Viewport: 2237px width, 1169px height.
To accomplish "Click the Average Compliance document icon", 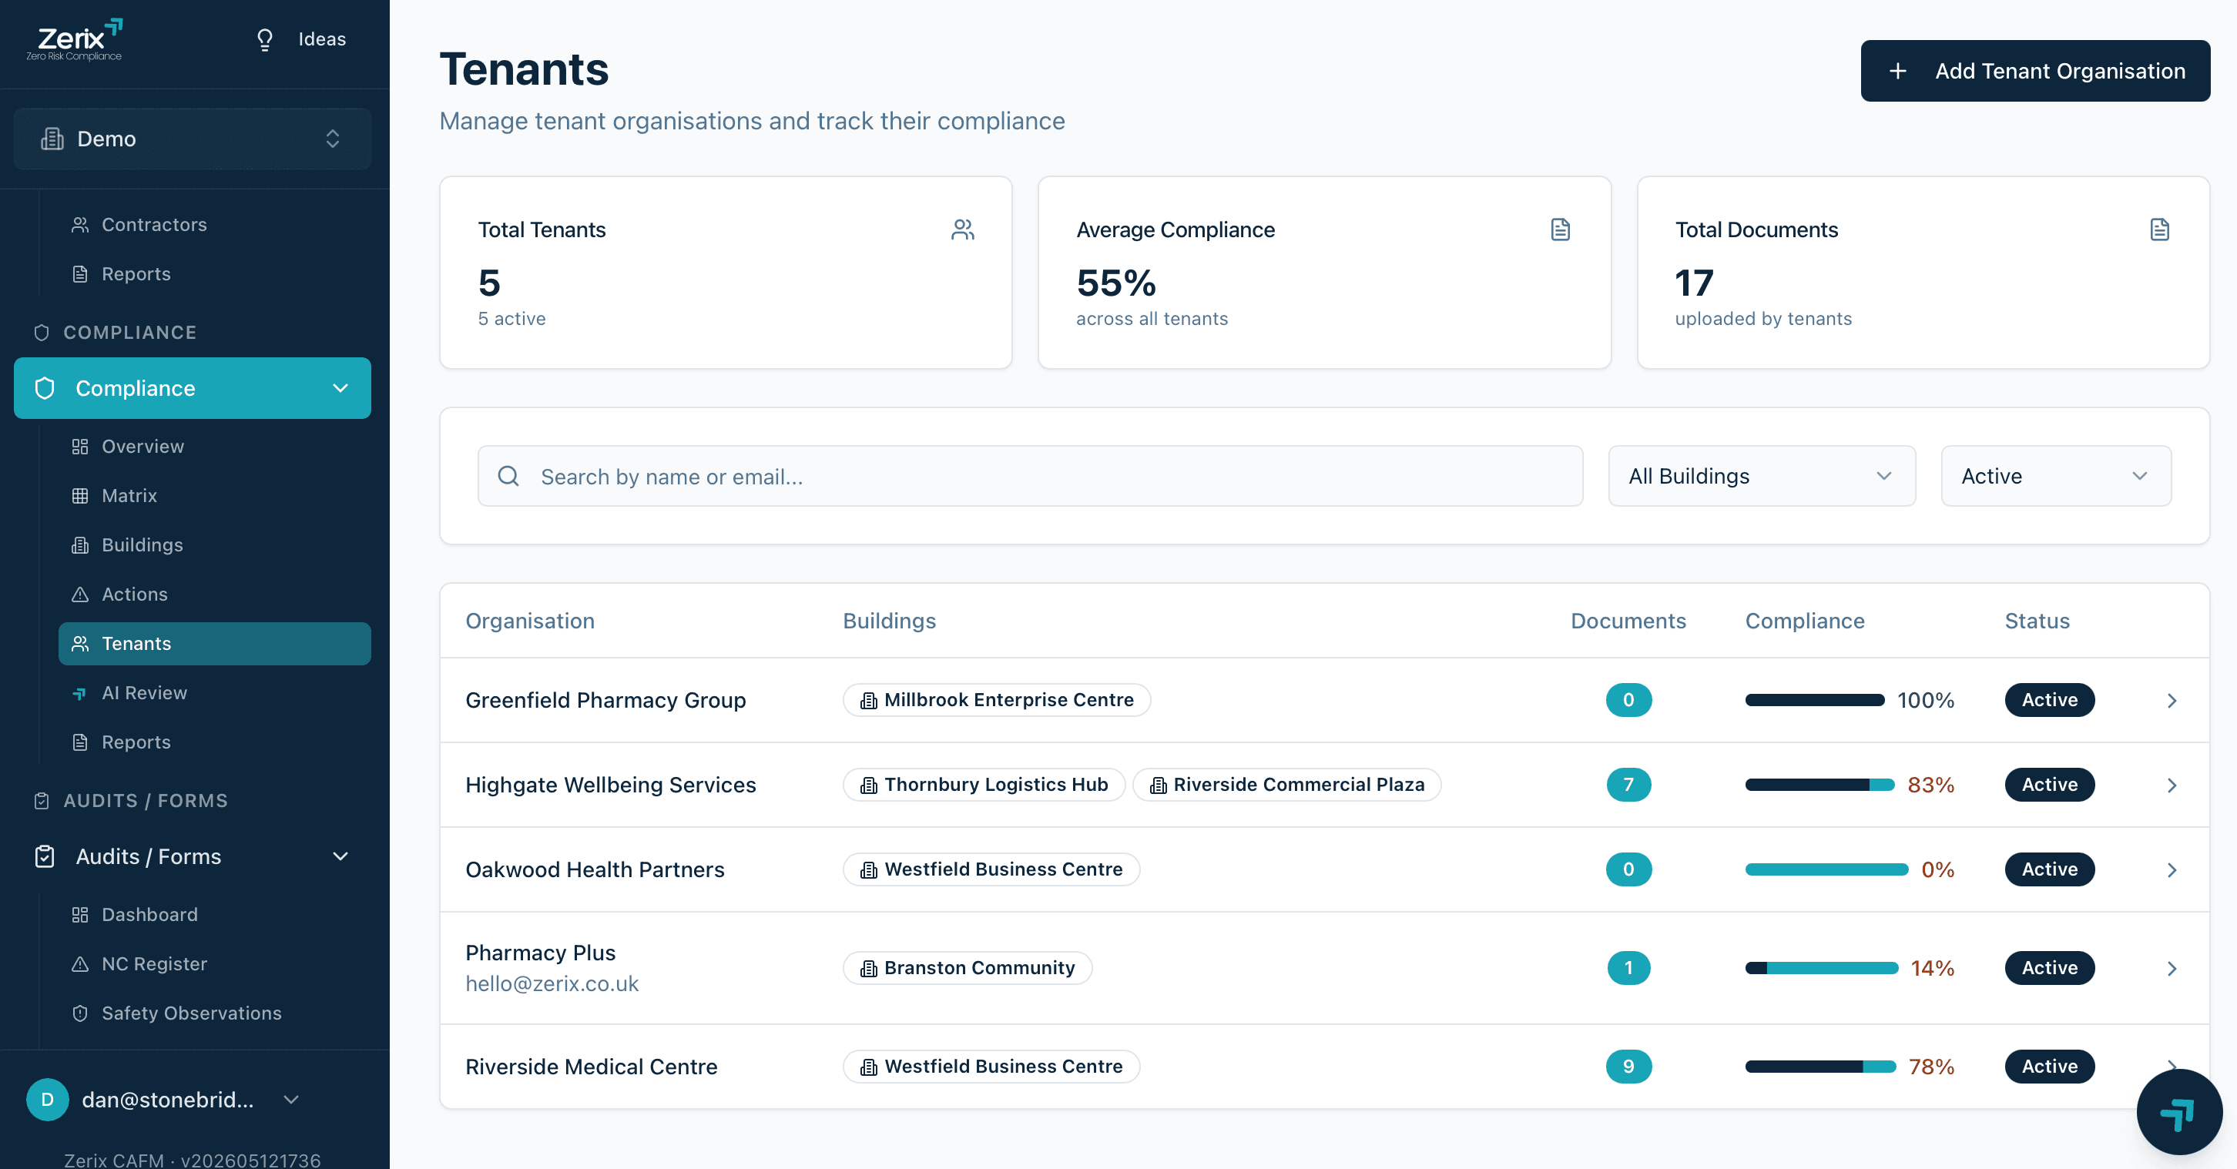I will [x=1561, y=230].
